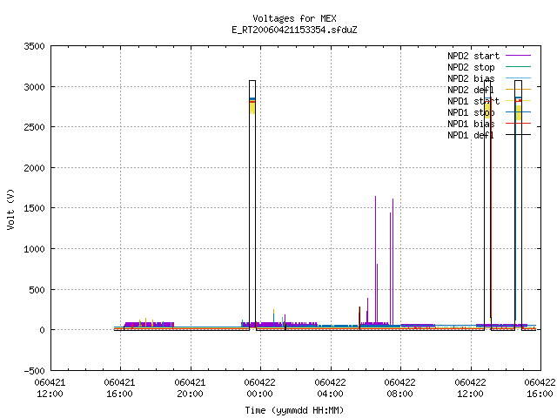557x418 pixels.
Task: Click the "NPD1 start" legend label
Action: (473, 101)
